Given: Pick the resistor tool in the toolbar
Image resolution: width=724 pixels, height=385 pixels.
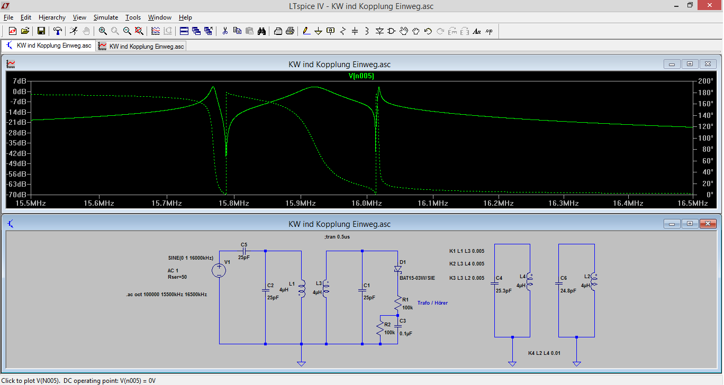Looking at the screenshot, I should (x=343, y=31).
